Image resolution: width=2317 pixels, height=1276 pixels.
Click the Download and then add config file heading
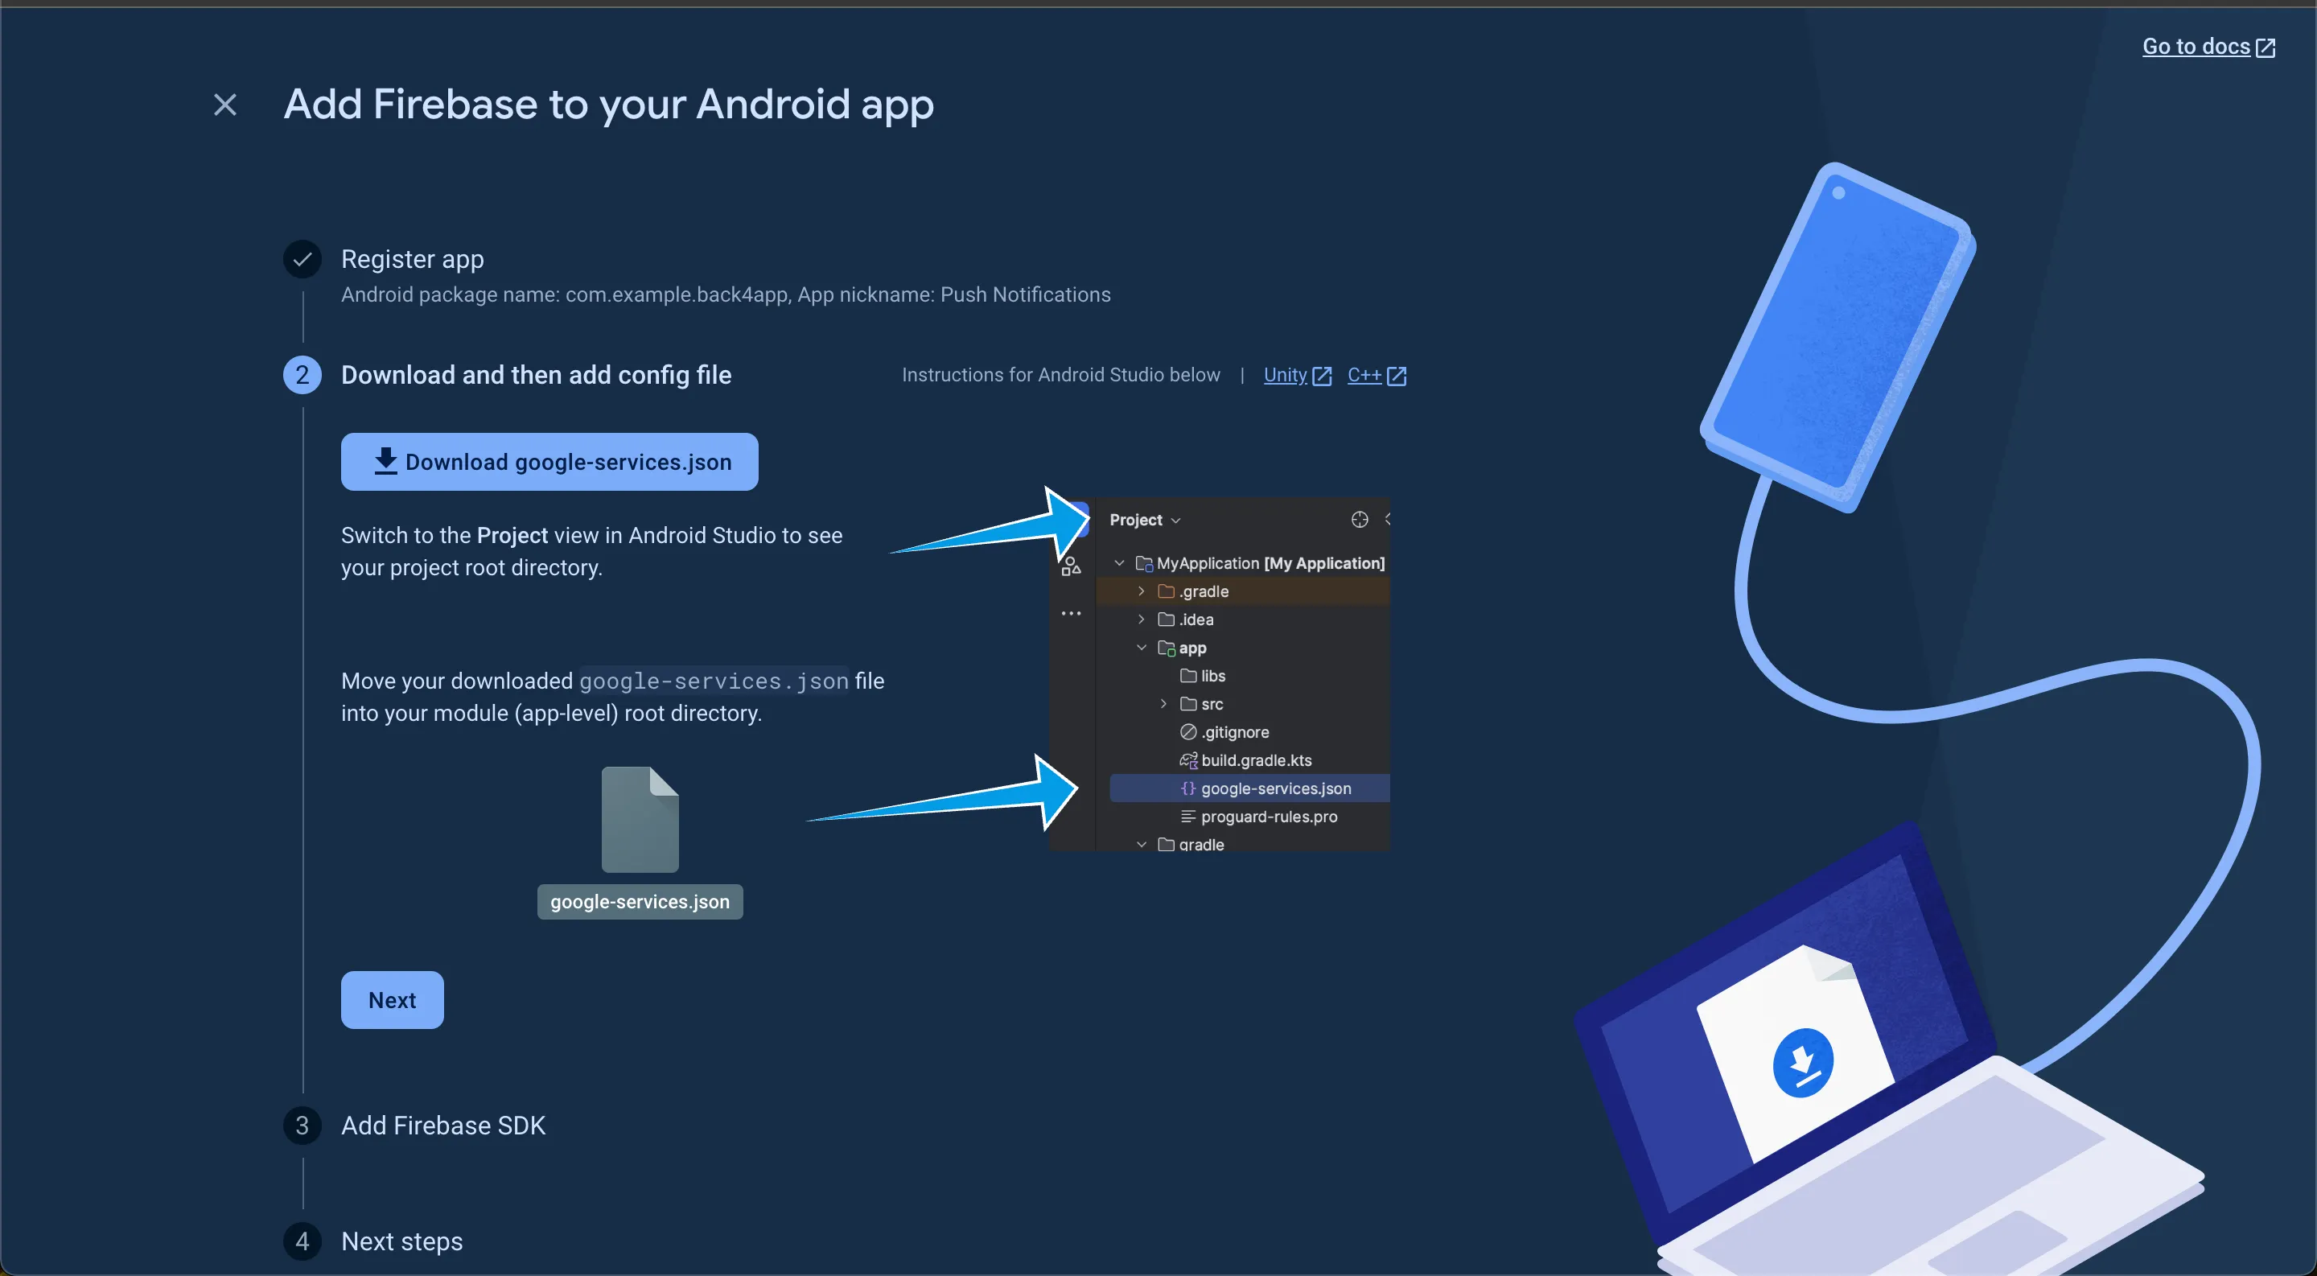[x=536, y=375]
